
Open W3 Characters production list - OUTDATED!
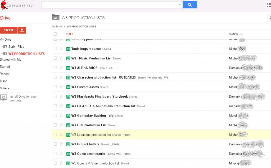104,77
